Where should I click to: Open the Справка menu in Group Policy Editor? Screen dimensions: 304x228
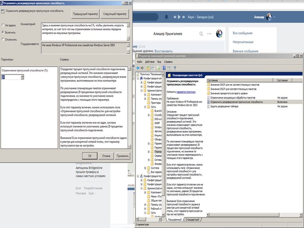point(168,62)
